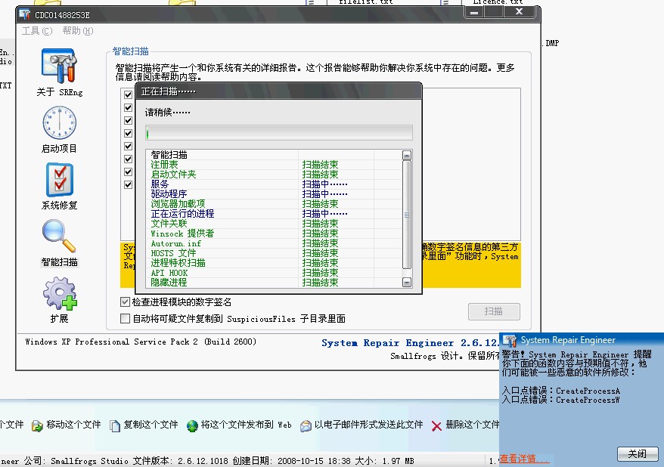664x467 pixels.
Task: Toggle the fifth scan option checkbox
Action: [128, 146]
